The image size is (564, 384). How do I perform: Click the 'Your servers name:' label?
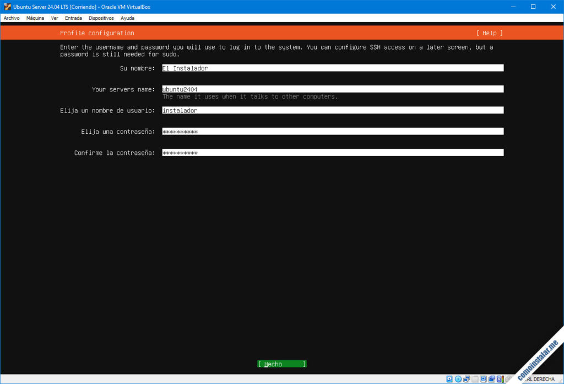[123, 89]
